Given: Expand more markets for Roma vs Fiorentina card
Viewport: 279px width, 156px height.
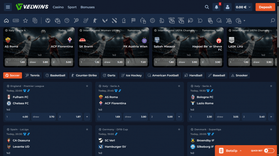Looking at the screenshot, I should coord(179,117).
